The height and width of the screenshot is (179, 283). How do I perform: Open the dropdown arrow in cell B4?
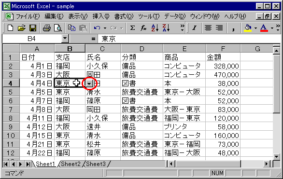pyautogui.click(x=89, y=83)
